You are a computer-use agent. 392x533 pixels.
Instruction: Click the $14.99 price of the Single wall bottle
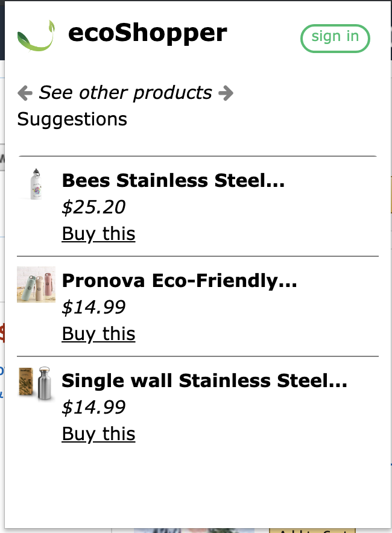pyautogui.click(x=93, y=408)
